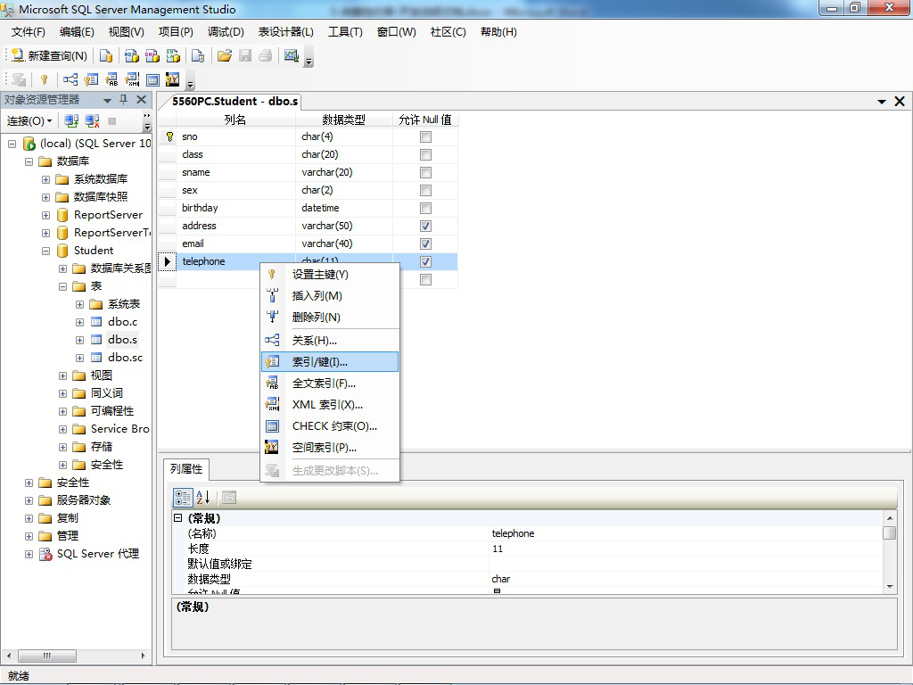This screenshot has width=913, height=685.
Task: Open a new XMLA query from toolbar
Action: coord(173,55)
